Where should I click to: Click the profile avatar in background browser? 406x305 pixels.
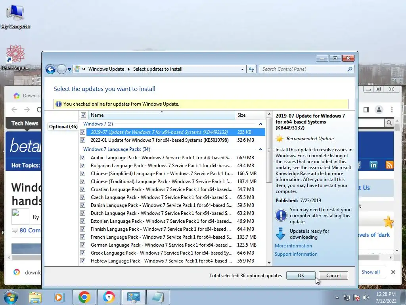point(379,110)
